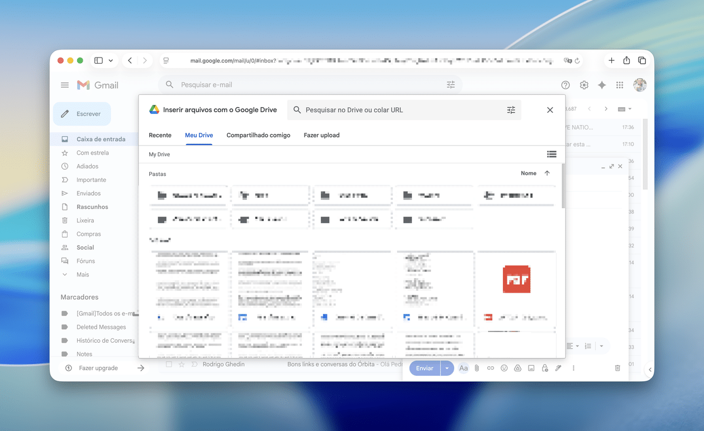Switch Drive picker to list view
The height and width of the screenshot is (431, 704).
pyautogui.click(x=551, y=154)
